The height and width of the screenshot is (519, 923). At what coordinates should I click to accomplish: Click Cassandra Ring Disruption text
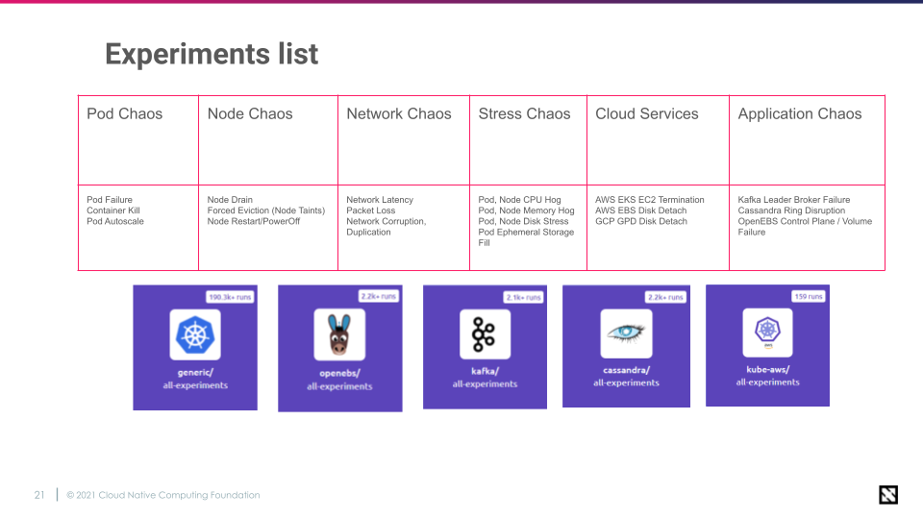(791, 210)
